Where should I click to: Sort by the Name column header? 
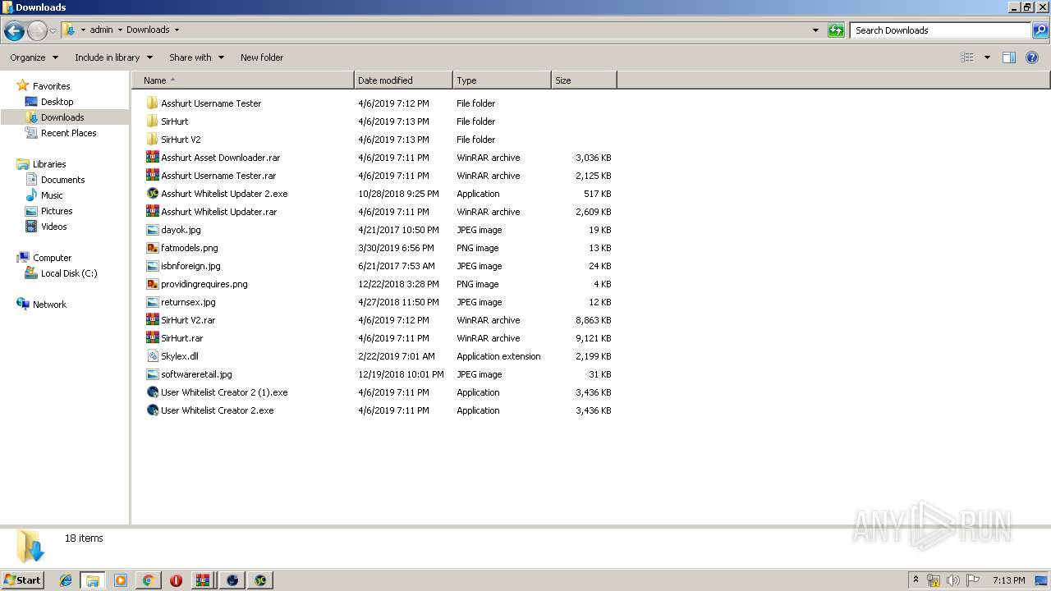pyautogui.click(x=243, y=80)
